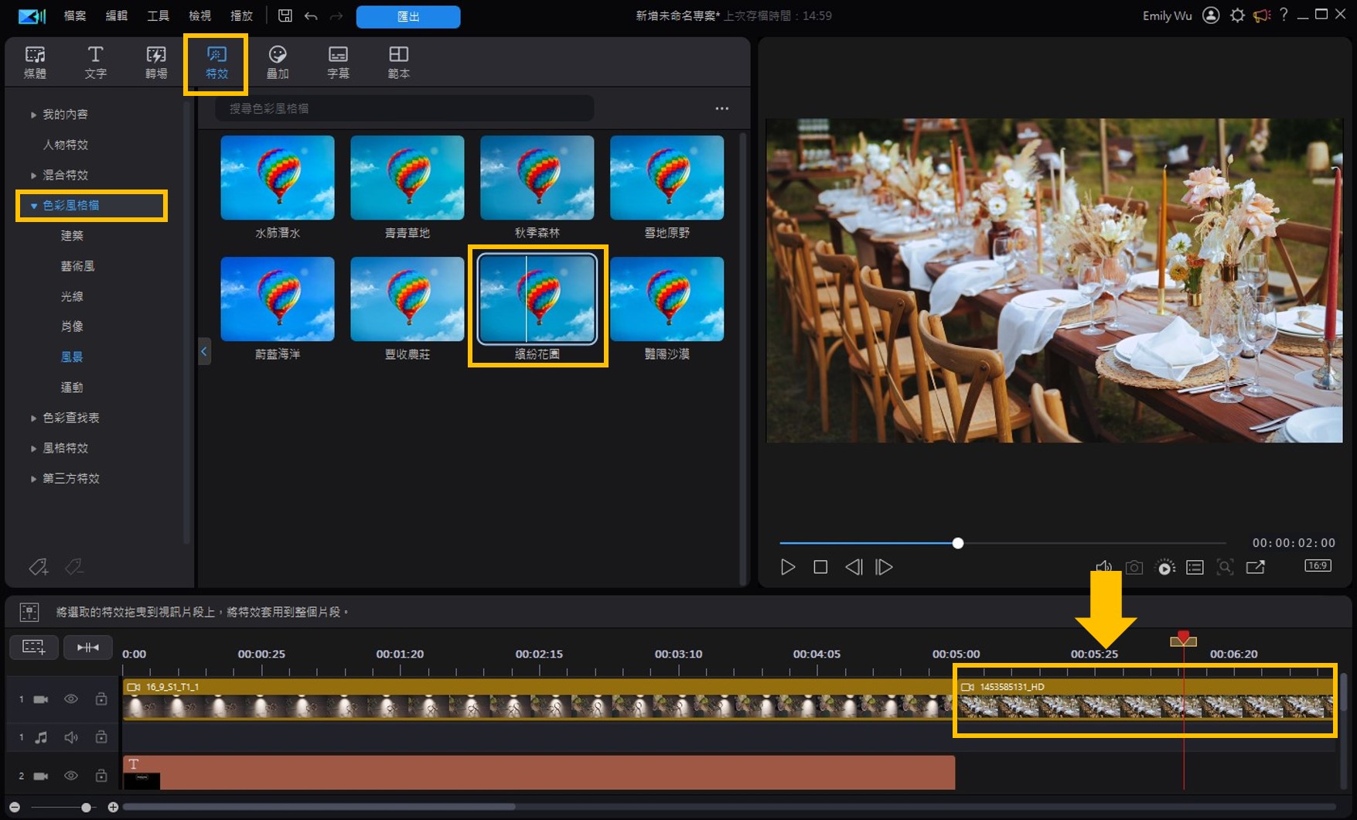The height and width of the screenshot is (820, 1357).
Task: Click the snapshot camera icon in preview
Action: pyautogui.click(x=1134, y=568)
